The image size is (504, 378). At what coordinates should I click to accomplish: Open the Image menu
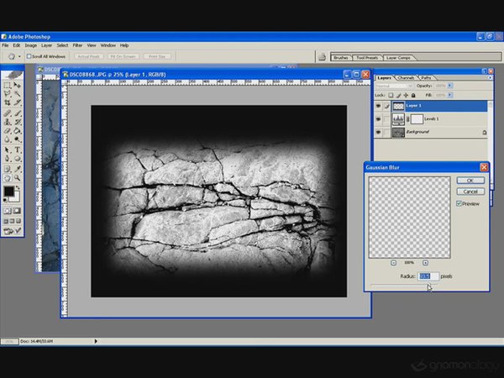(31, 45)
